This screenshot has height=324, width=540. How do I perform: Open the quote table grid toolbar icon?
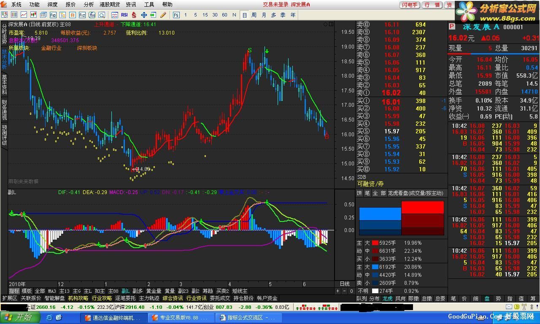point(14,15)
